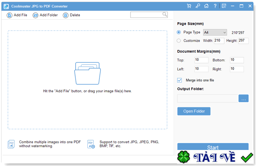This screenshot has width=256, height=166.
Task: Click the Right margin field
Action: (x=237, y=69)
